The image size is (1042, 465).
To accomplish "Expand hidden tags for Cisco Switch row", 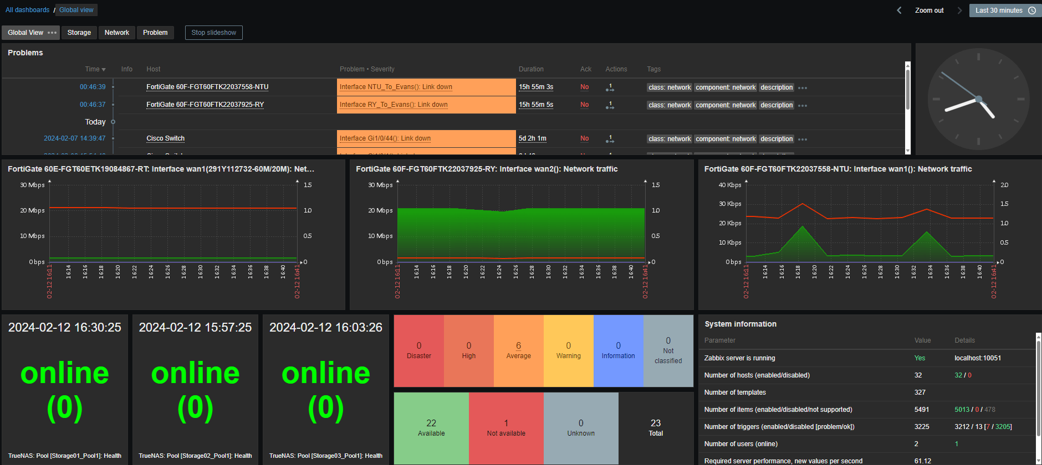I will click(803, 139).
